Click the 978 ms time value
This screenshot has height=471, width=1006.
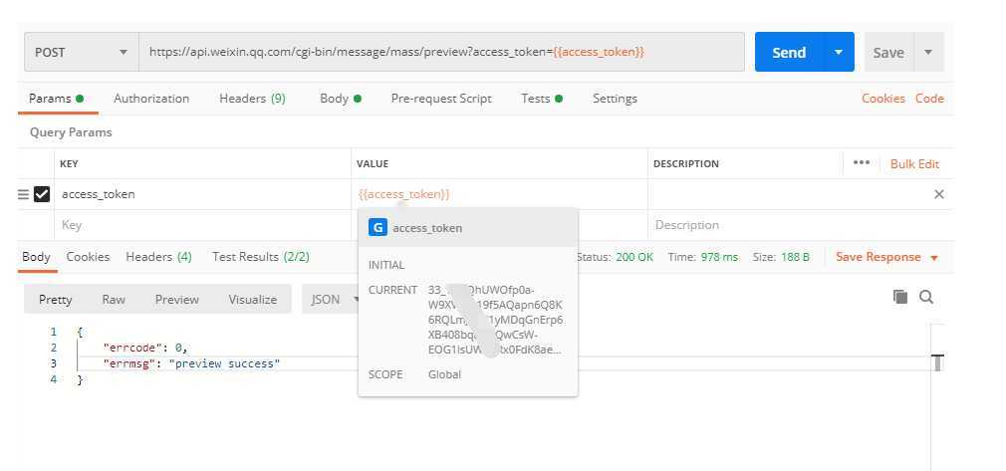(x=719, y=257)
